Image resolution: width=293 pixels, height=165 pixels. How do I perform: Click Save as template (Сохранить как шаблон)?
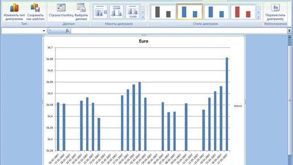(x=35, y=11)
